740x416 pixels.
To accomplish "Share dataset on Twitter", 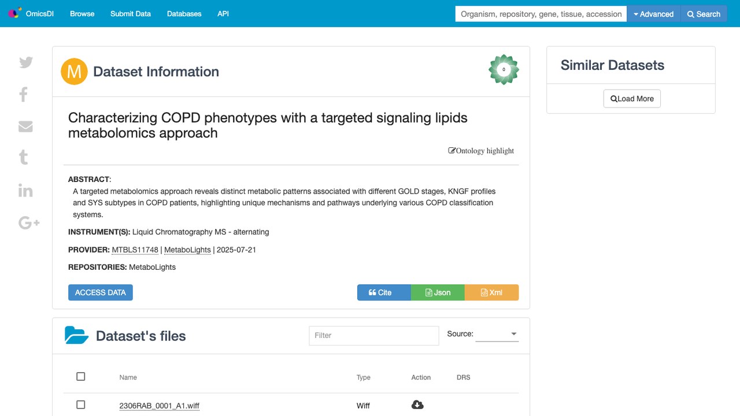I will (x=26, y=62).
